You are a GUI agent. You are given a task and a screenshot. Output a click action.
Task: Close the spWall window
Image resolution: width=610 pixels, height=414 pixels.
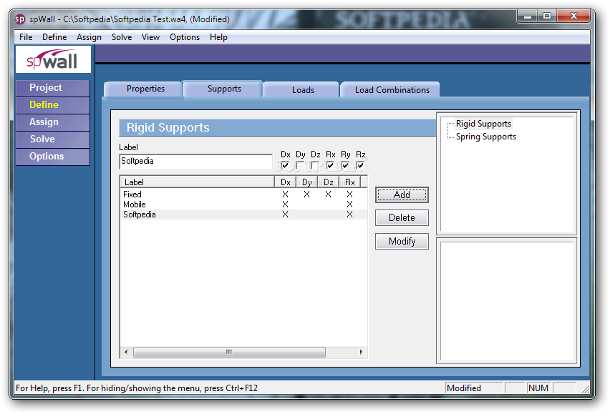573,16
